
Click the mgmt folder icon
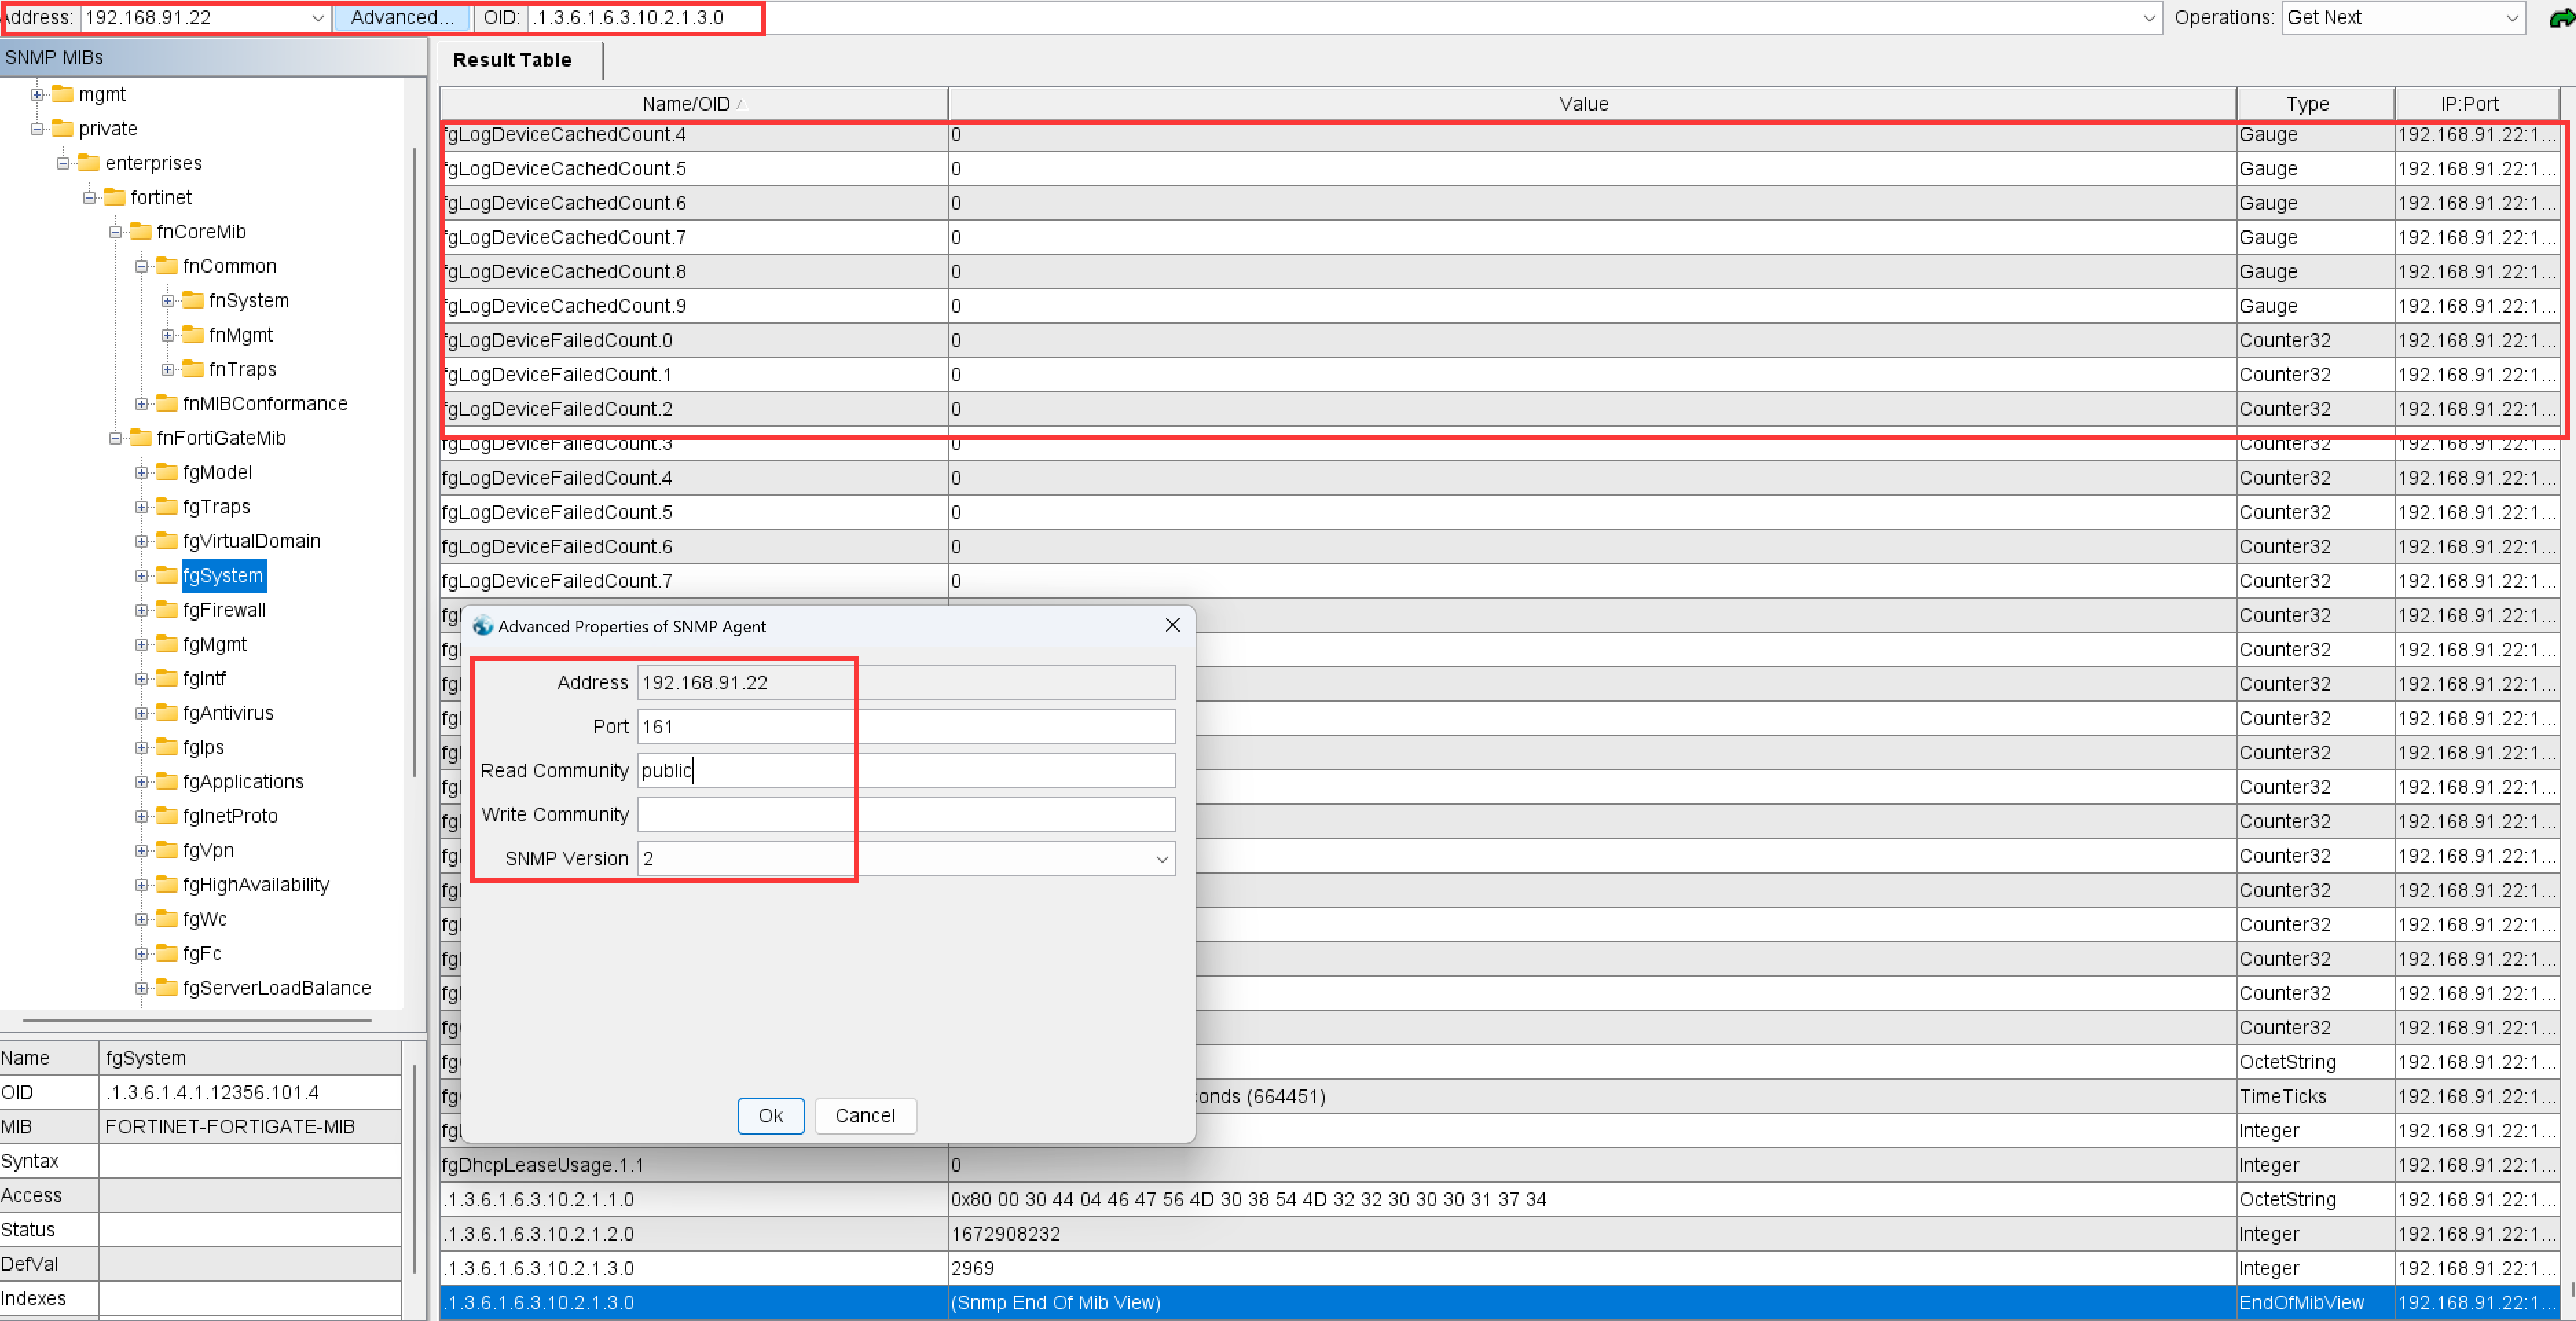point(63,94)
